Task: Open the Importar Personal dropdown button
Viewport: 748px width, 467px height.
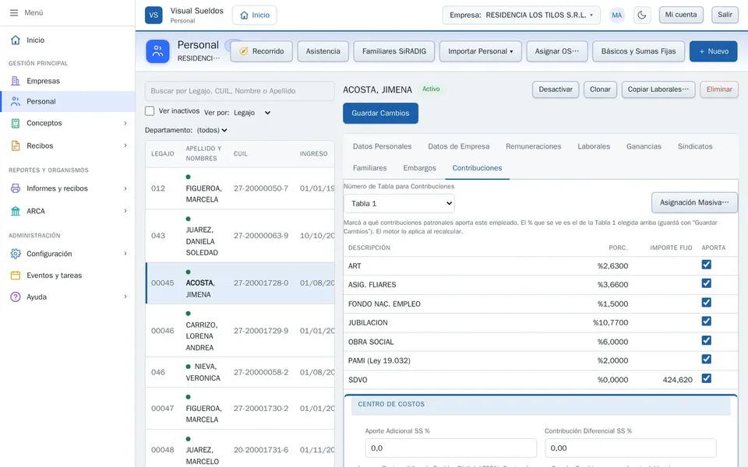Action: [x=481, y=51]
